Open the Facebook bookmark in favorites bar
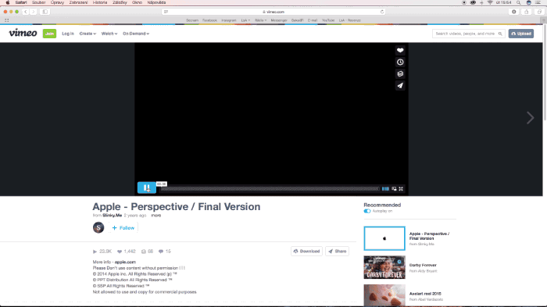Viewport: 547px width, 307px height. click(209, 20)
